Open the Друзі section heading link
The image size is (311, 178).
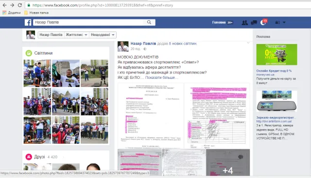(39, 157)
